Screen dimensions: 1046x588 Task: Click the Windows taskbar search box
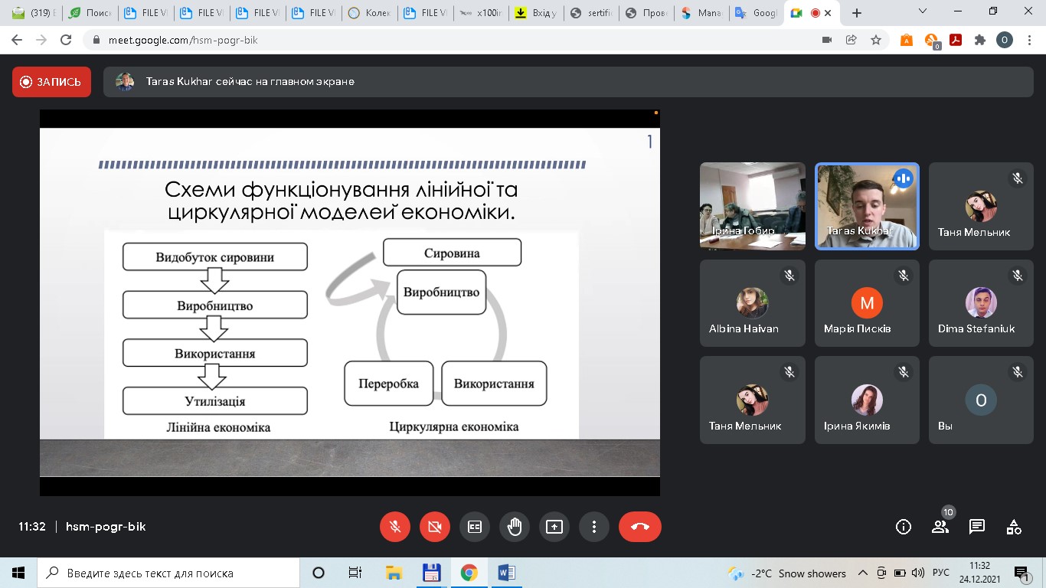(168, 573)
